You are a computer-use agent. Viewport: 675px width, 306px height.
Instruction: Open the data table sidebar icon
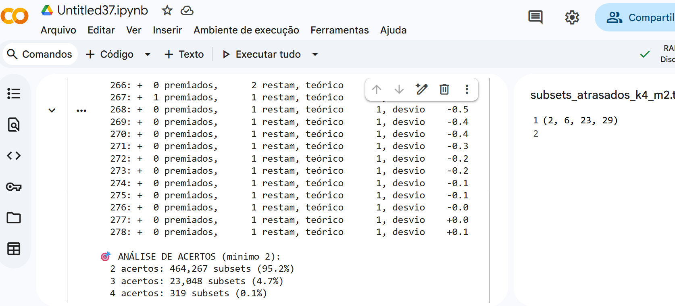[x=14, y=249]
